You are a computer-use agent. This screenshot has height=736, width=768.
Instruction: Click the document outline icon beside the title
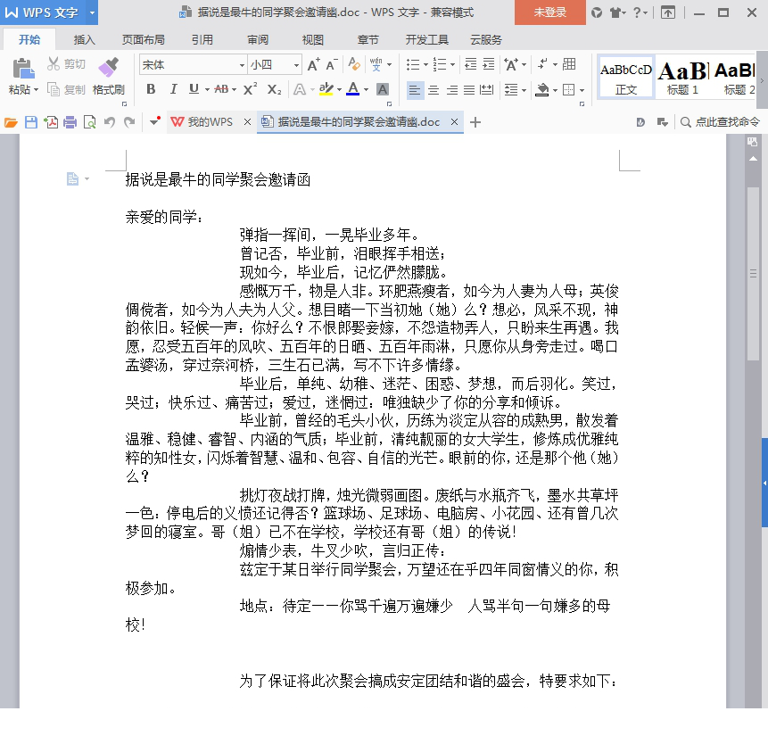coord(72,178)
